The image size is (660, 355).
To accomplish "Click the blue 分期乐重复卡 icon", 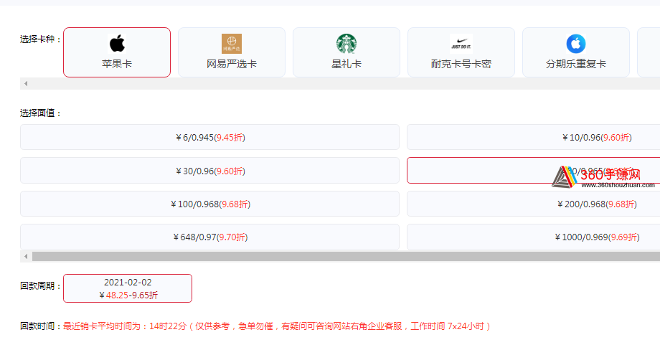I will [x=576, y=44].
